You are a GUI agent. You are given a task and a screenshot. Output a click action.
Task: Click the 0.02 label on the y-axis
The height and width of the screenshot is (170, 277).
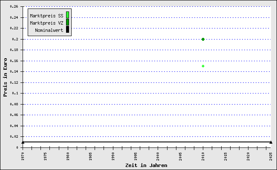coord(13,136)
